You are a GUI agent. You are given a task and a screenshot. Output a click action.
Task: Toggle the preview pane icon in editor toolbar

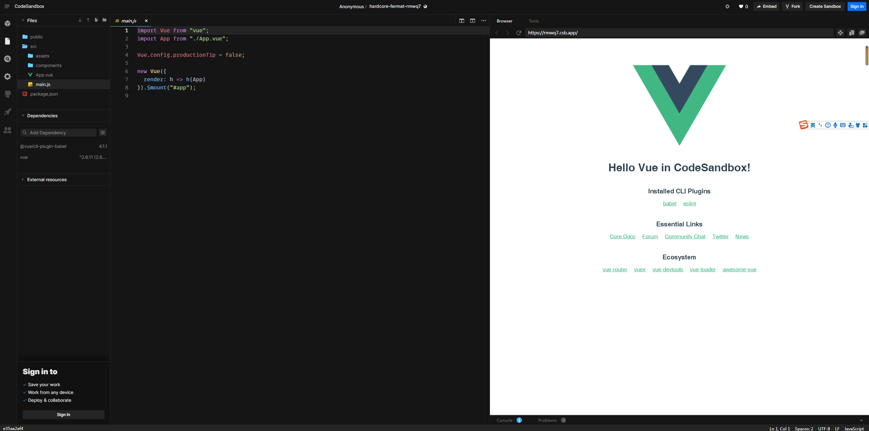473,21
